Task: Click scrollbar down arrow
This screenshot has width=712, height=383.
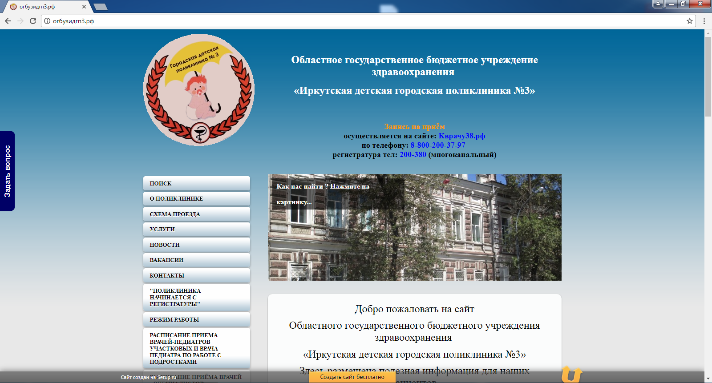Action: (x=708, y=379)
